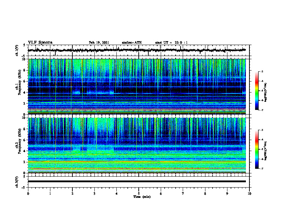Click the "5" tick on ch.1(V) axis

tap(24, 45)
